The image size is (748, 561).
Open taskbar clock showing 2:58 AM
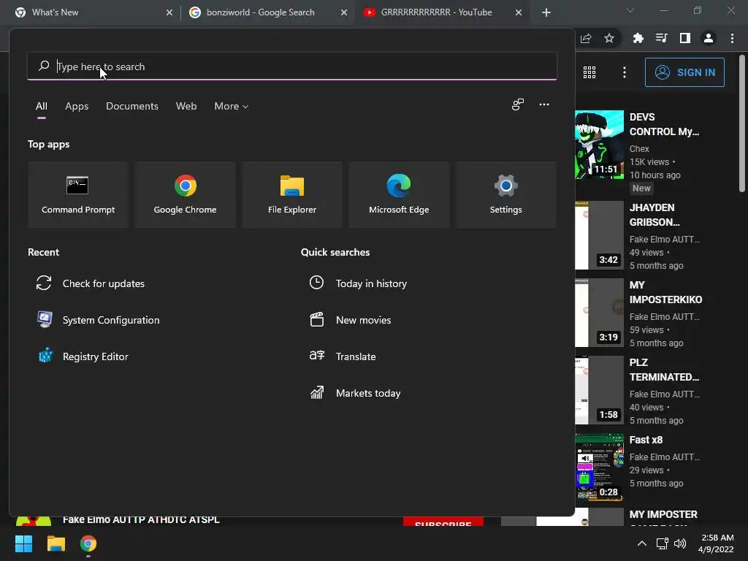point(716,543)
